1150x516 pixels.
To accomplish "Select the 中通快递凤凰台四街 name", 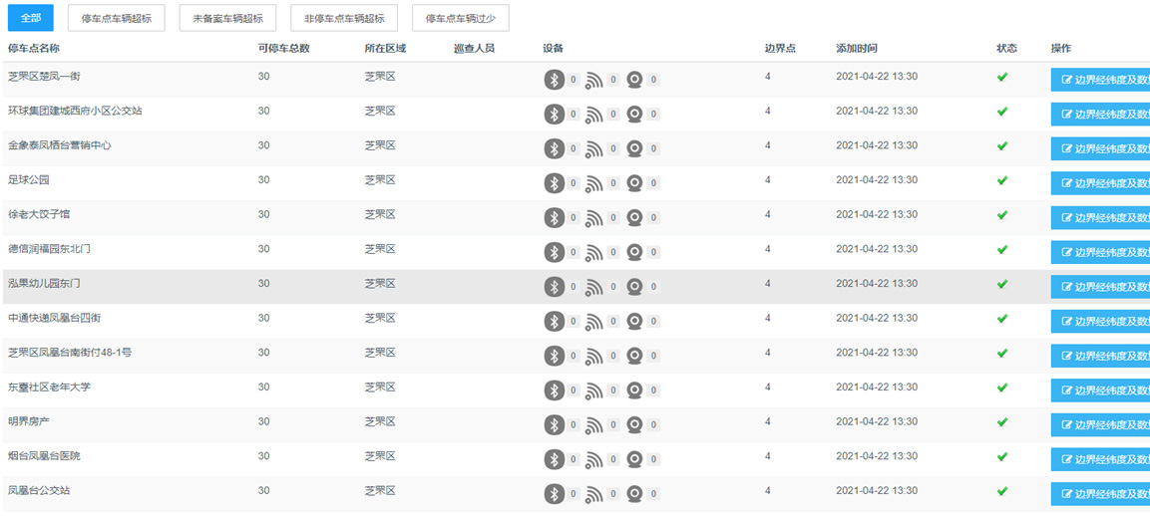I will pos(54,318).
